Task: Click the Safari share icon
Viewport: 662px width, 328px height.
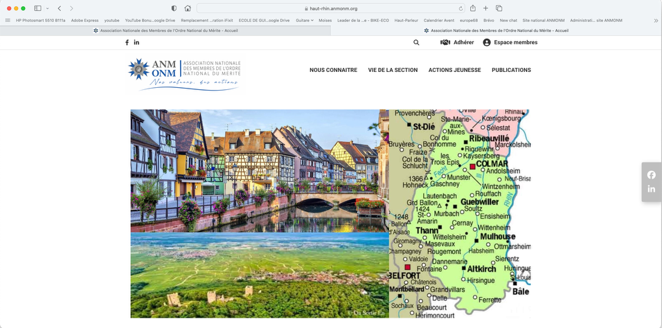Action: coord(472,8)
